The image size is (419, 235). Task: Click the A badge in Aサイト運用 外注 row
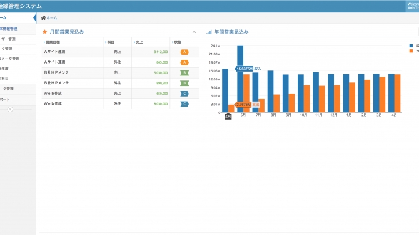[x=184, y=62]
